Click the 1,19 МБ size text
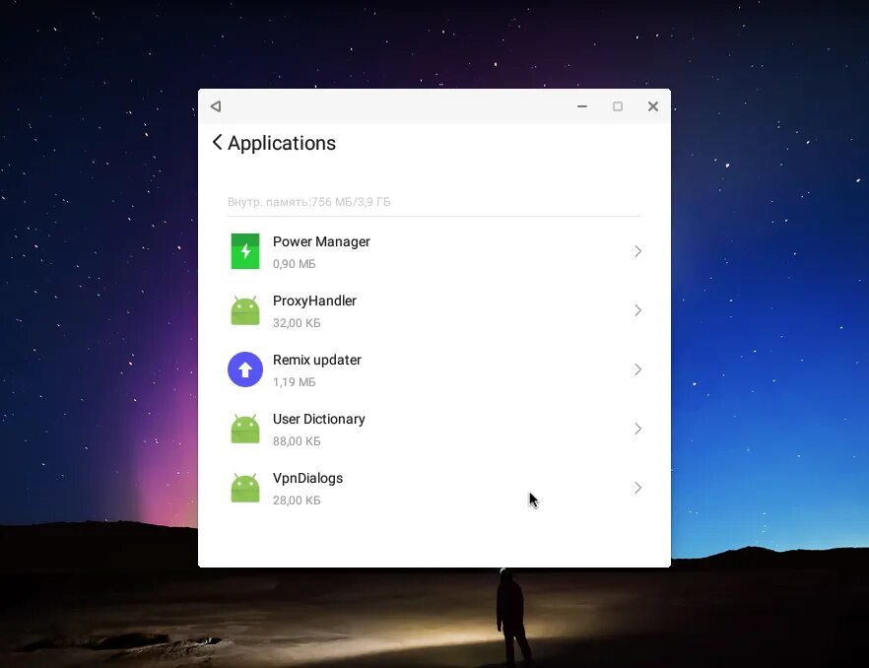The width and height of the screenshot is (869, 668). (x=295, y=382)
